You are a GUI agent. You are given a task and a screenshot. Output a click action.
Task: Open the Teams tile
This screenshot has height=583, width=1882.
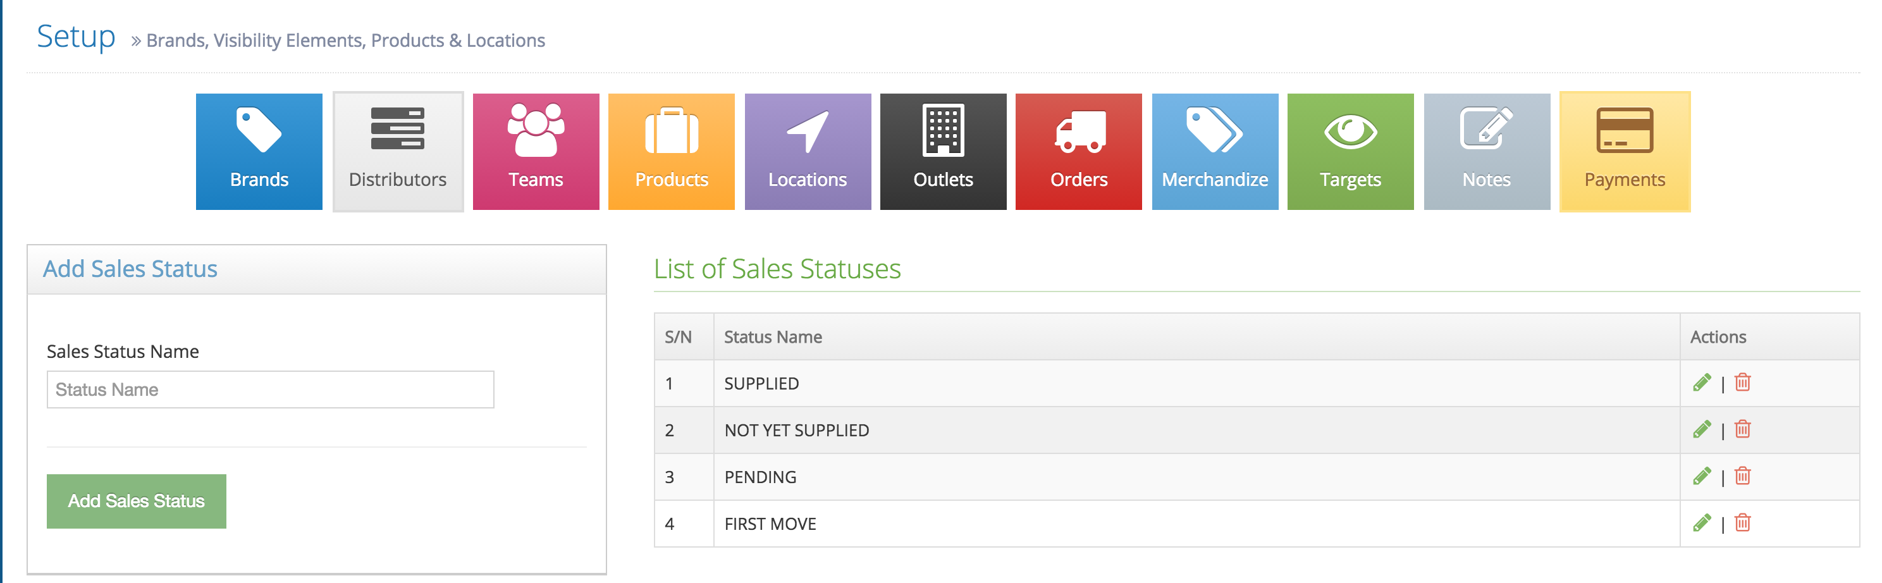point(536,151)
